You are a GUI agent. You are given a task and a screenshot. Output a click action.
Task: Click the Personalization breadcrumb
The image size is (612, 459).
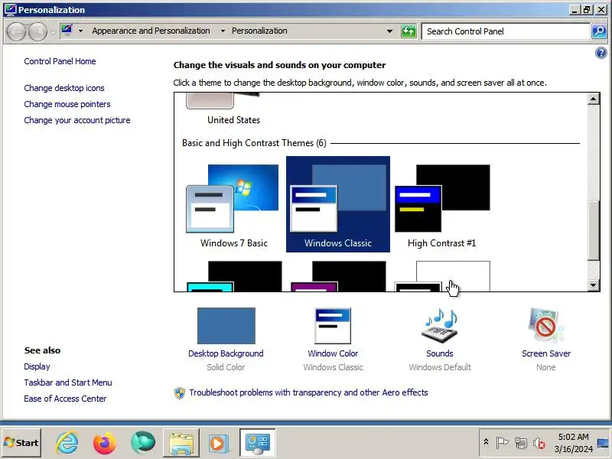coord(259,31)
